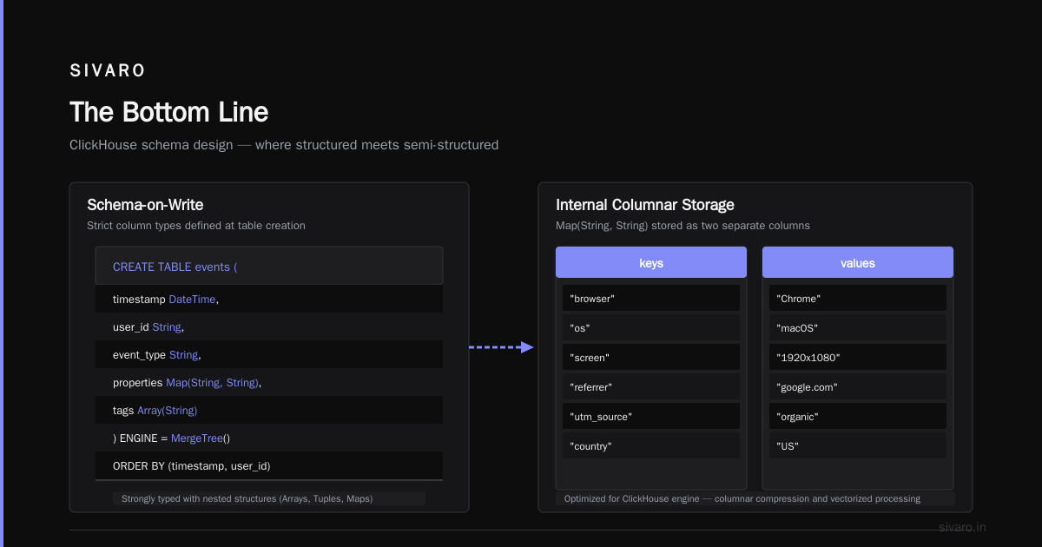Select the user_id String row

click(x=269, y=326)
